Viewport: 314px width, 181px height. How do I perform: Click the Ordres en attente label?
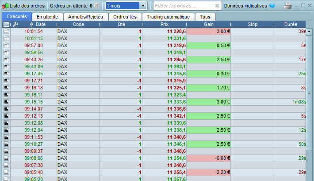click(69, 6)
